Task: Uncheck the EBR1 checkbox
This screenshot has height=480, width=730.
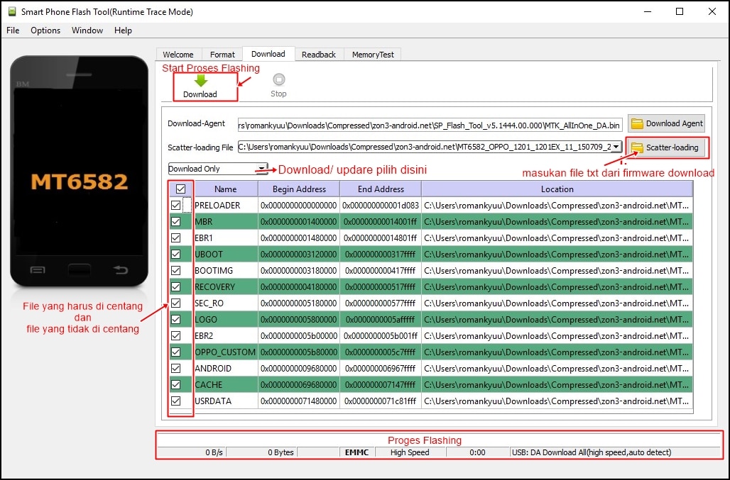Action: pos(176,238)
